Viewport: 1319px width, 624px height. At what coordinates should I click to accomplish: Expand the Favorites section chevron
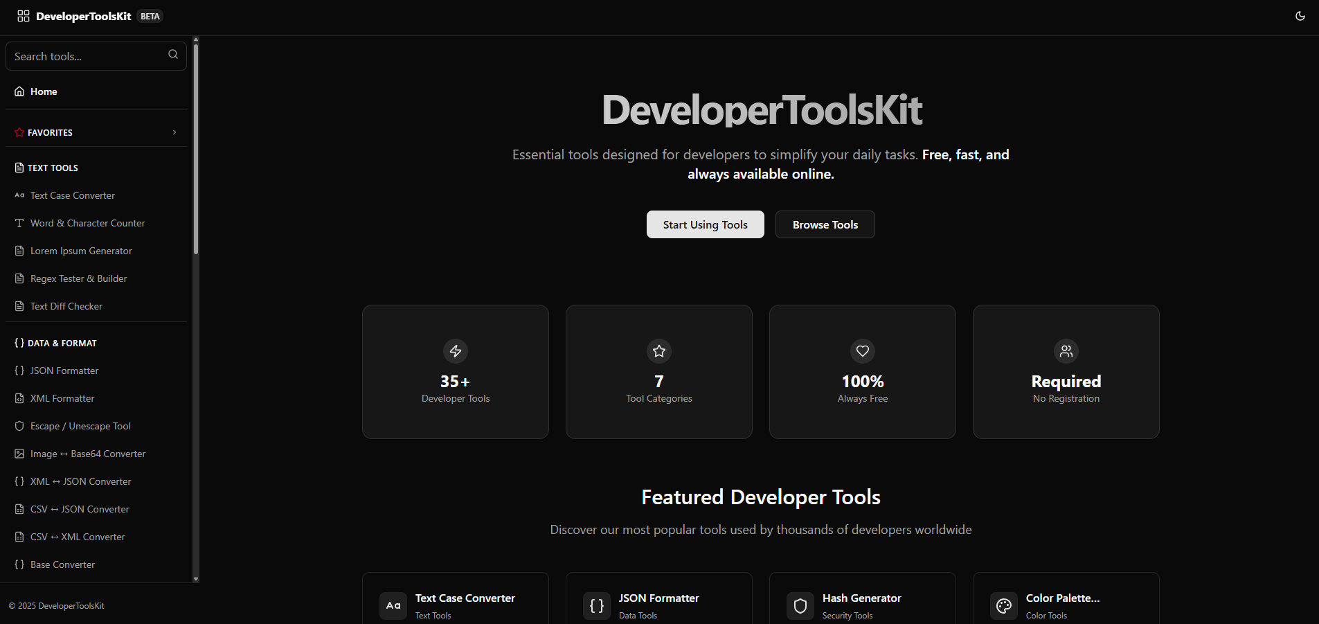(174, 132)
